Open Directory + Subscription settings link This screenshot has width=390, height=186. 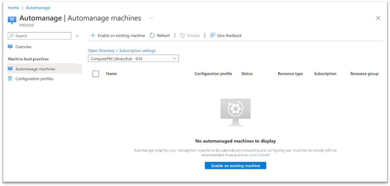[x=122, y=50]
